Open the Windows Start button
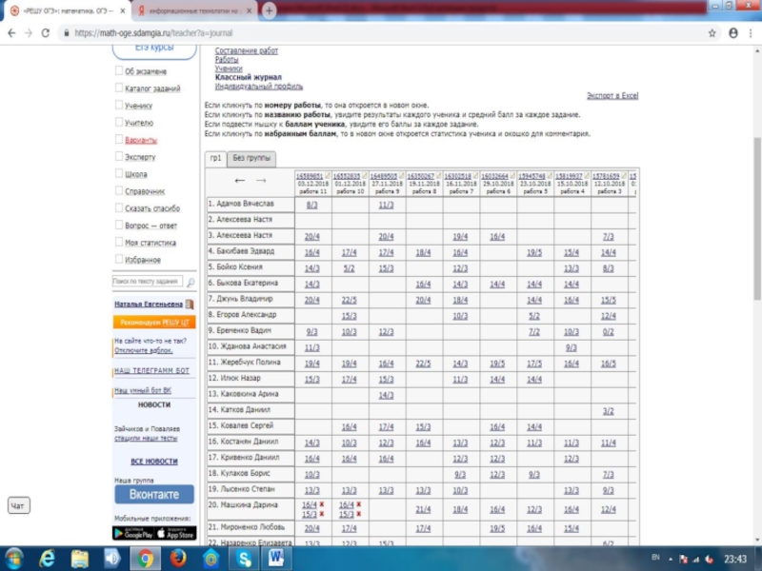The width and height of the screenshot is (762, 571). coord(13,559)
